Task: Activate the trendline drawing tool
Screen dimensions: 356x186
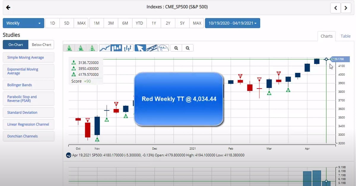Action: [152, 48]
